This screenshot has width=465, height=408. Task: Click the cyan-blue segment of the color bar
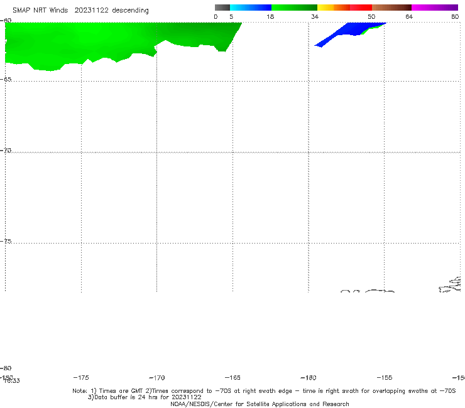coord(251,8)
